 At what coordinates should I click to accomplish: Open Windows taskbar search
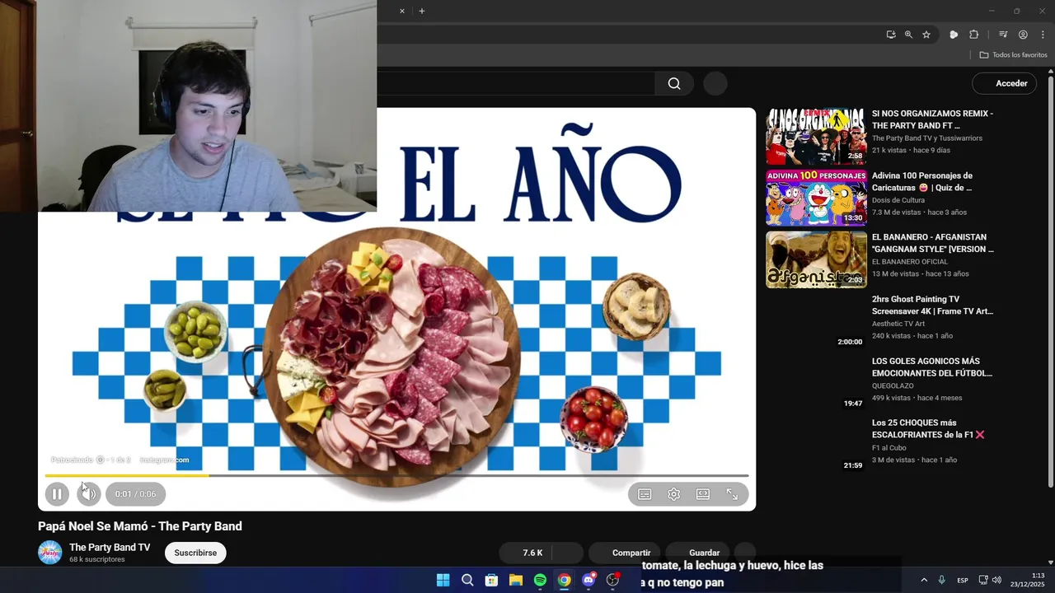467,580
